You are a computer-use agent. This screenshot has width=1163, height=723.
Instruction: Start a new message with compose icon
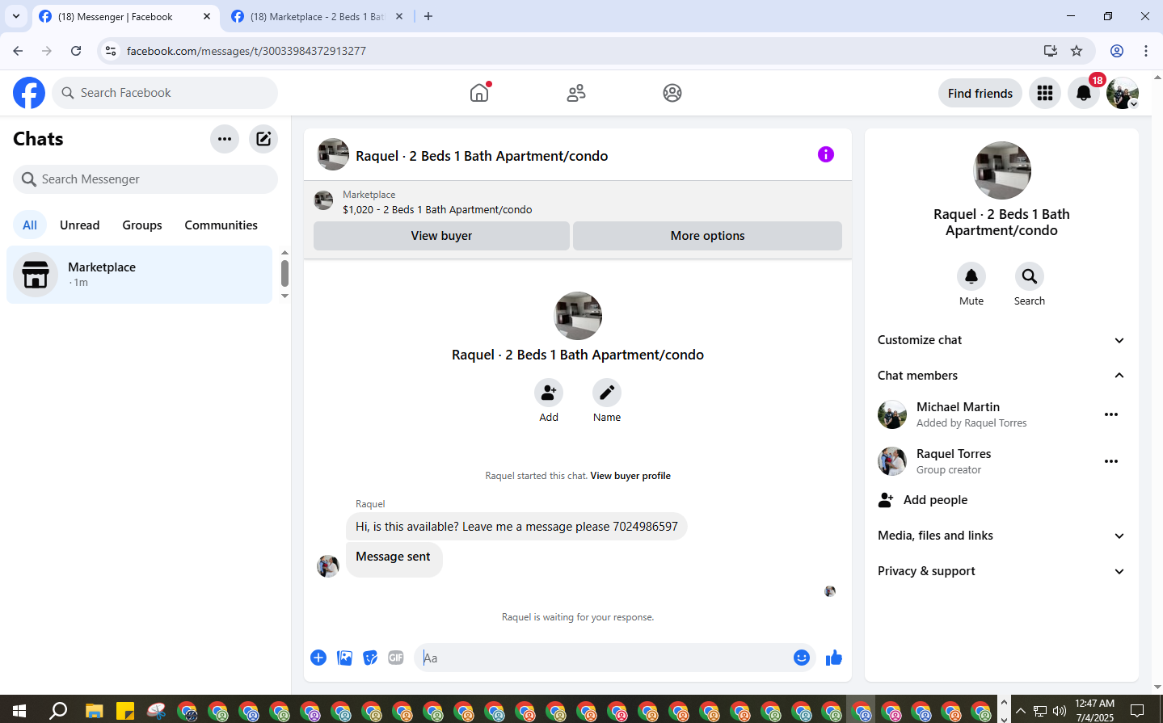(x=263, y=139)
